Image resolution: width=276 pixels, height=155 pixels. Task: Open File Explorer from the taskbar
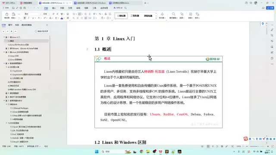(x=148, y=152)
